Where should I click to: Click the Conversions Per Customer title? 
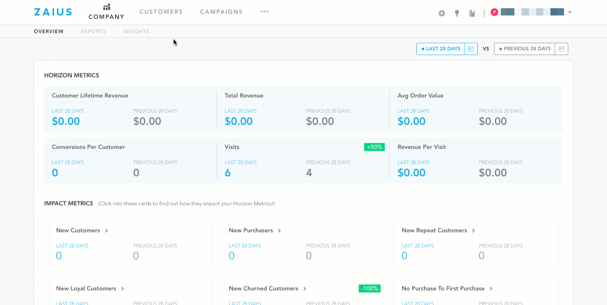point(89,147)
